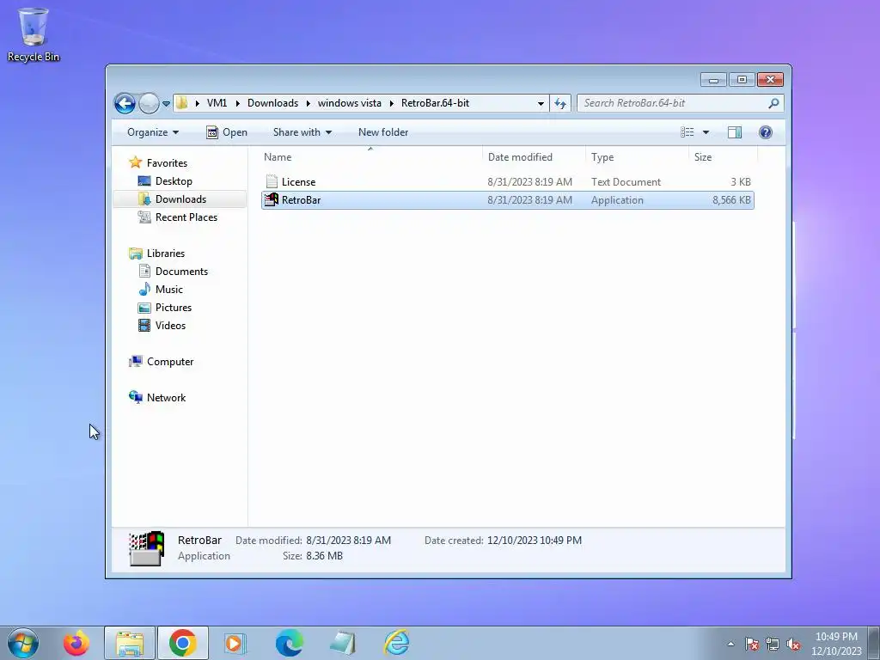Launch Firefox from the taskbar
Screen dimensions: 880x660
76,643
